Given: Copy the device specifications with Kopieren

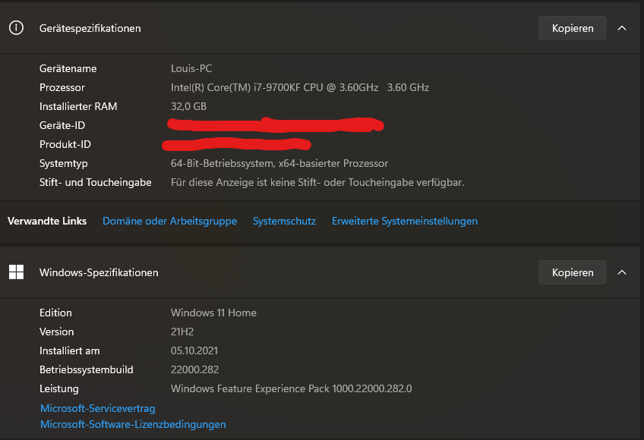Looking at the screenshot, I should 573,28.
